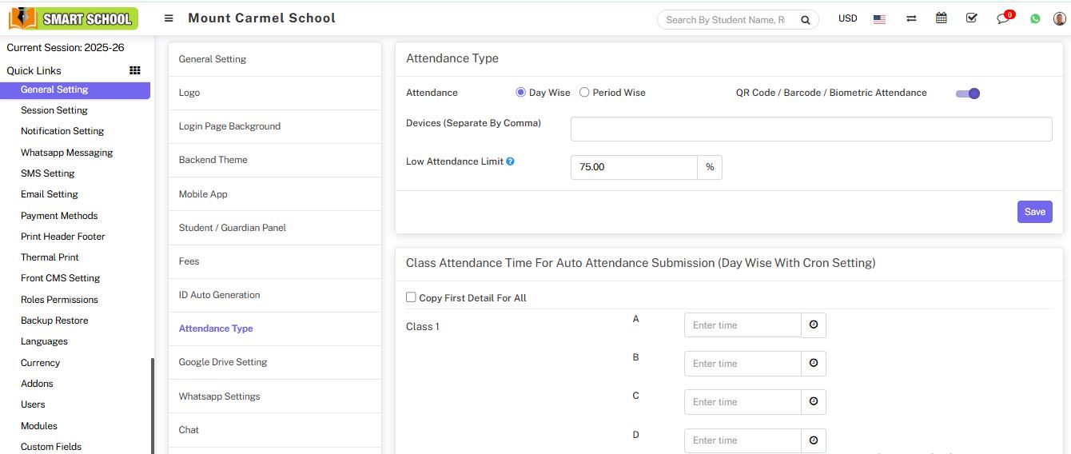Click the Devices (Separate By Comma) input field
This screenshot has width=1071, height=454.
(810, 129)
